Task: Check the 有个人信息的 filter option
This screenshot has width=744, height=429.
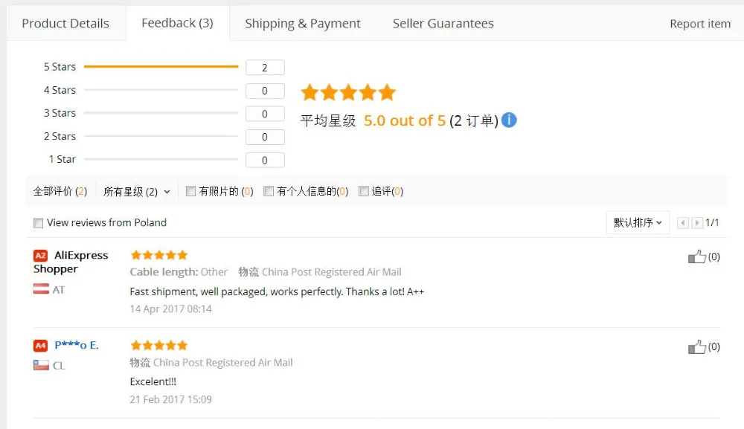Action: [x=269, y=190]
